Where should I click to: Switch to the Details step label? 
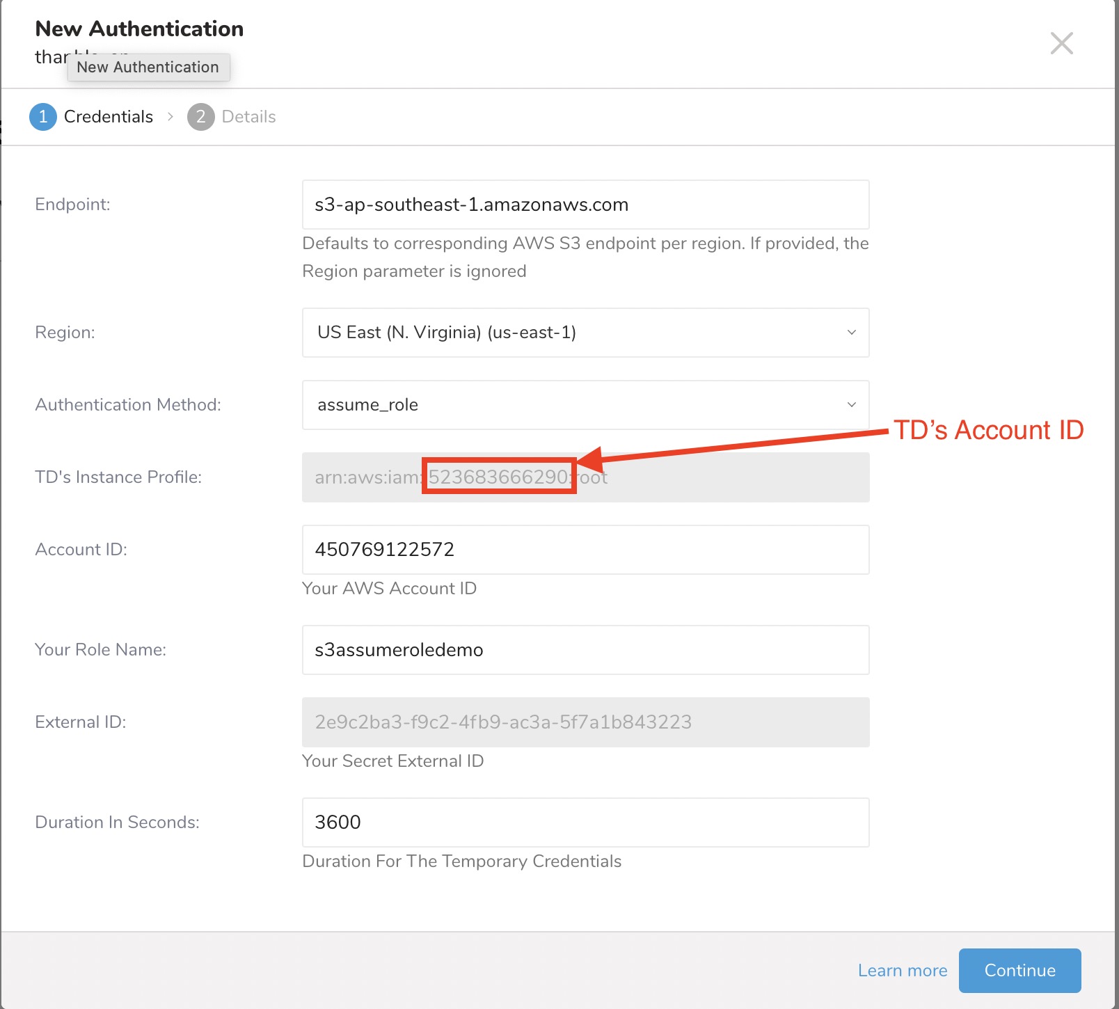pyautogui.click(x=248, y=117)
